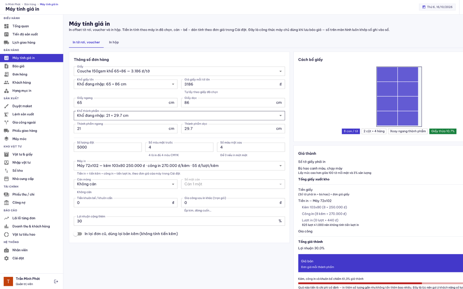This screenshot has width=463, height=289.
Task: Click 8 con / tờ badge
Action: [351, 131]
